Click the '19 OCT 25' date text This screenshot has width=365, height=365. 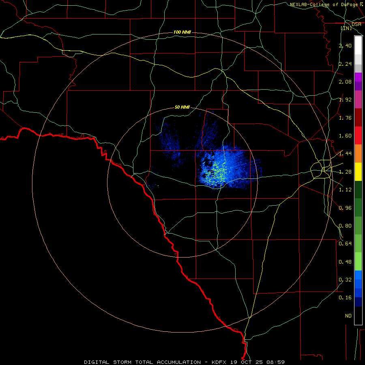[x=246, y=362]
